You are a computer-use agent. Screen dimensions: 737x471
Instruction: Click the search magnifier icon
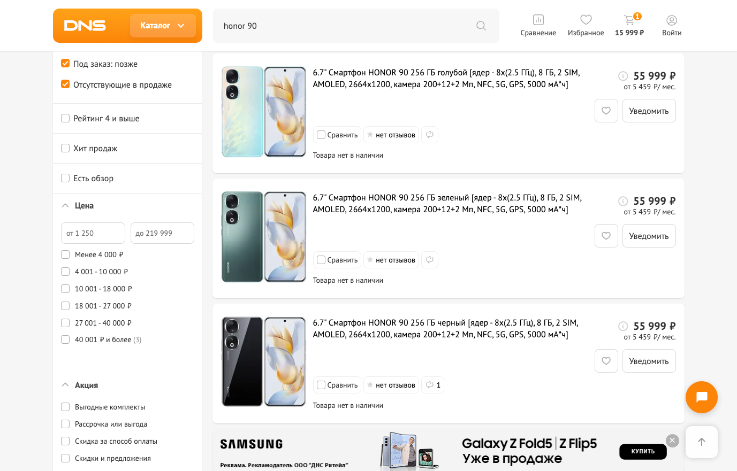pyautogui.click(x=481, y=26)
